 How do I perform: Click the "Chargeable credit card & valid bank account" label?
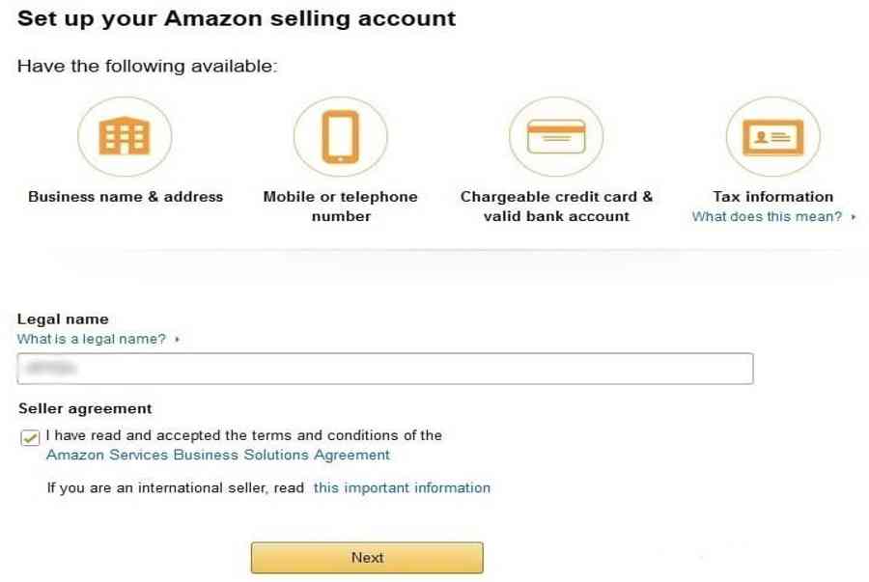coord(556,207)
